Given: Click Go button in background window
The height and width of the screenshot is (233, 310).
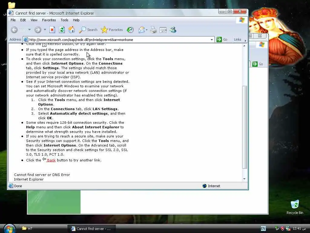Looking at the screenshot, I should coord(258,64).
